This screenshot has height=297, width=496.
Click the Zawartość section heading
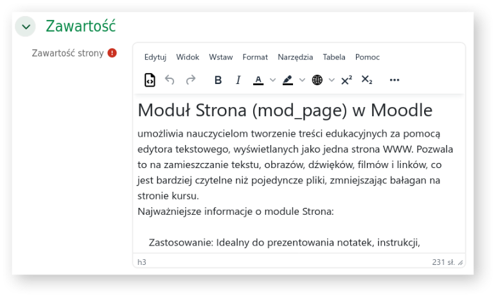pyautogui.click(x=81, y=26)
